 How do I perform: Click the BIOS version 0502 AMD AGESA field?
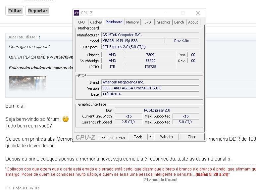pyautogui.click(x=150, y=88)
